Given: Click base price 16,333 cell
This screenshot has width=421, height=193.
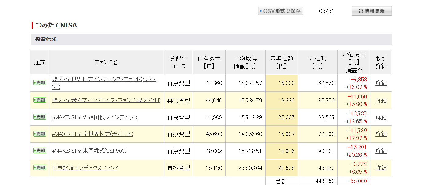Looking at the screenshot, I should 282,83.
